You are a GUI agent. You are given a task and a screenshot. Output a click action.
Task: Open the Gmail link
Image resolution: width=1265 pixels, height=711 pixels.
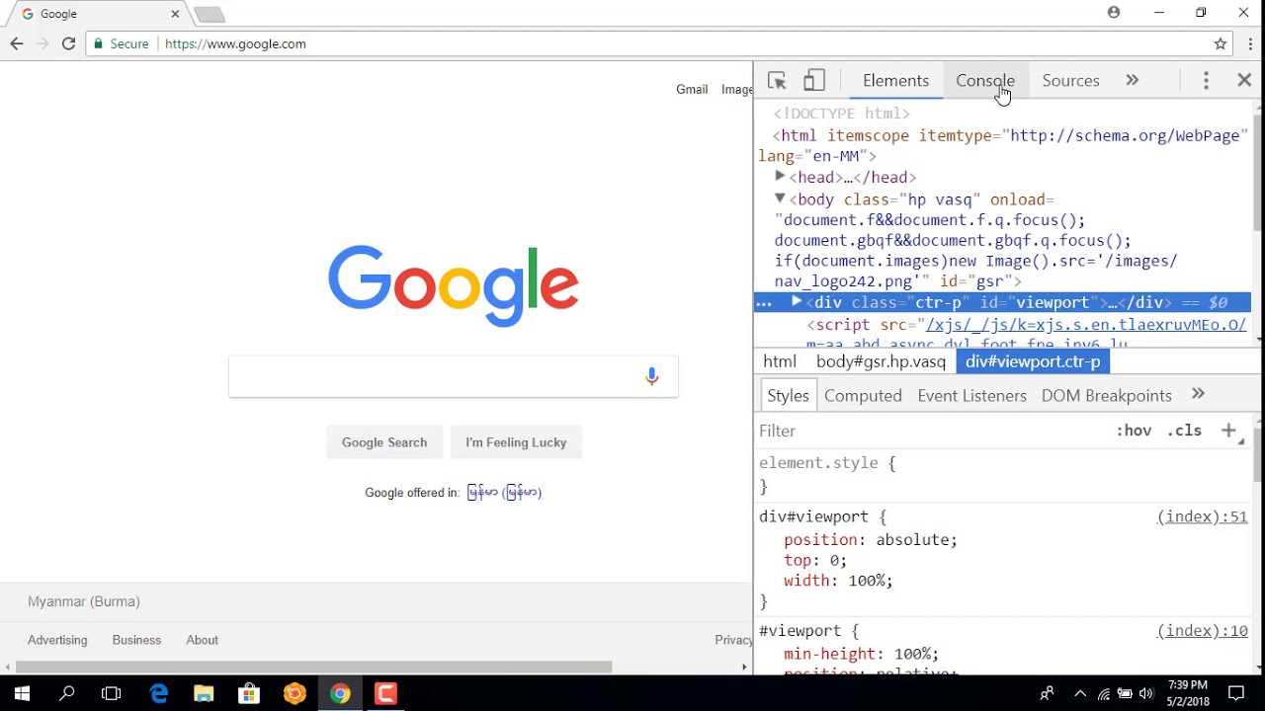click(692, 89)
